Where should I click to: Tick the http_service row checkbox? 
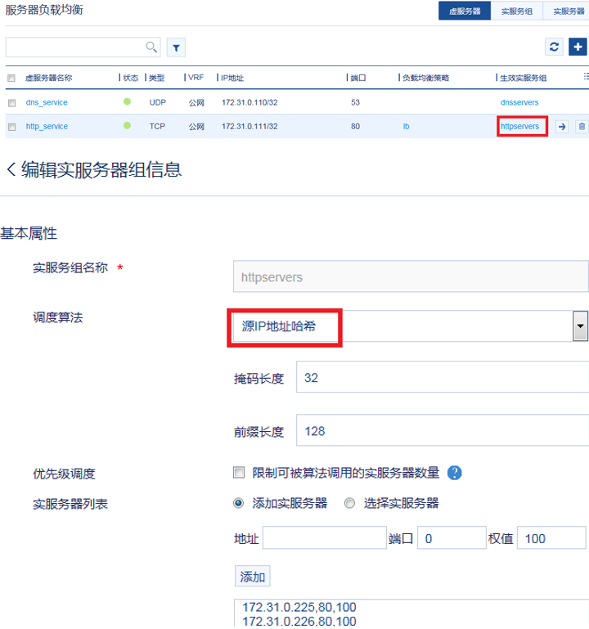pos(11,127)
